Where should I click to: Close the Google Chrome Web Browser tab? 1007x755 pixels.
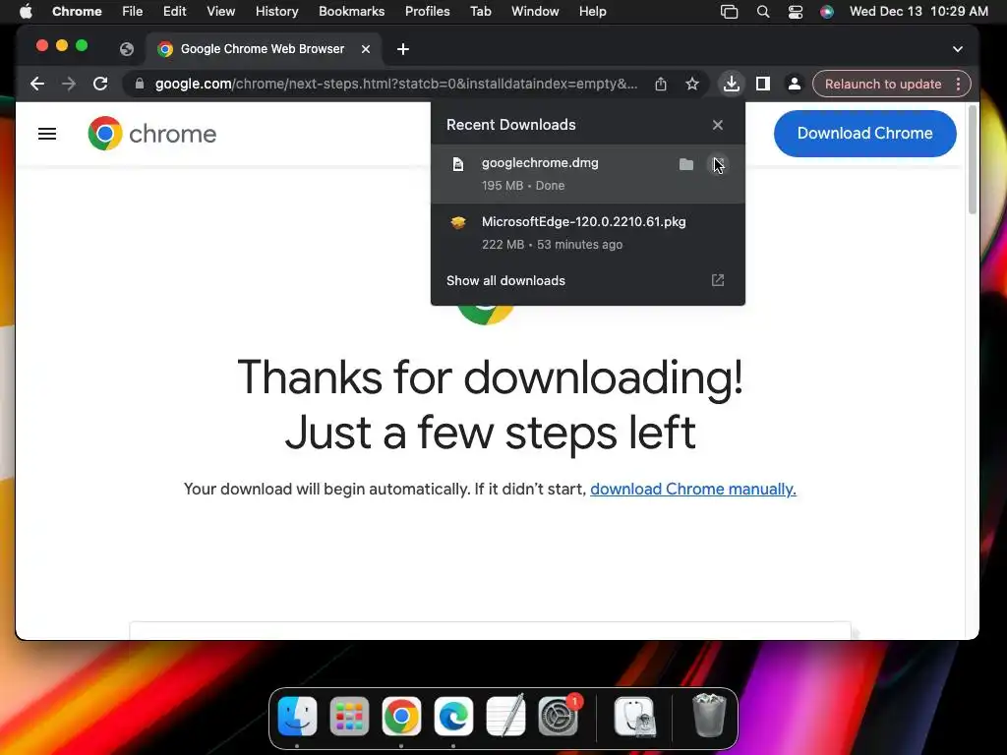[366, 49]
